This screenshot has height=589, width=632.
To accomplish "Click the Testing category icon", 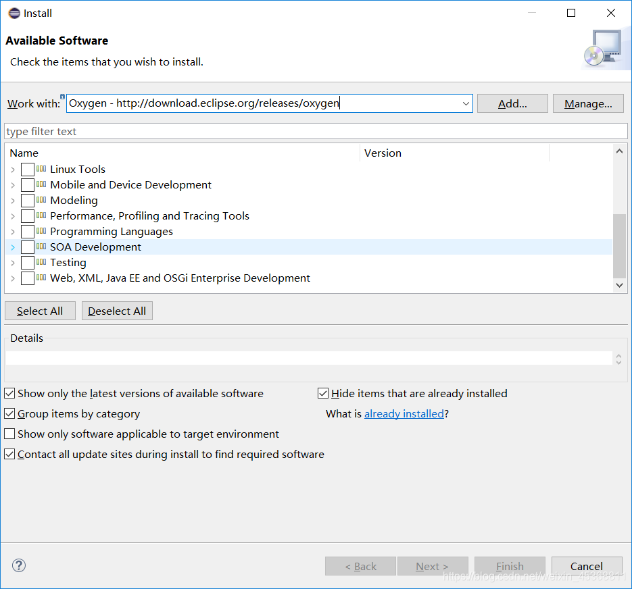I will coord(41,262).
